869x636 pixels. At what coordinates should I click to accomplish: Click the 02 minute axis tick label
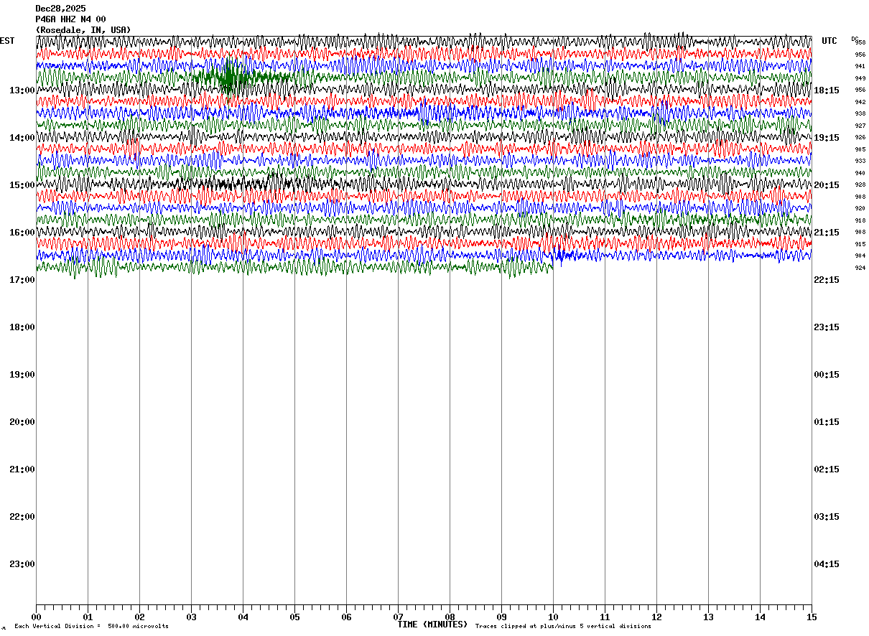coord(139,617)
